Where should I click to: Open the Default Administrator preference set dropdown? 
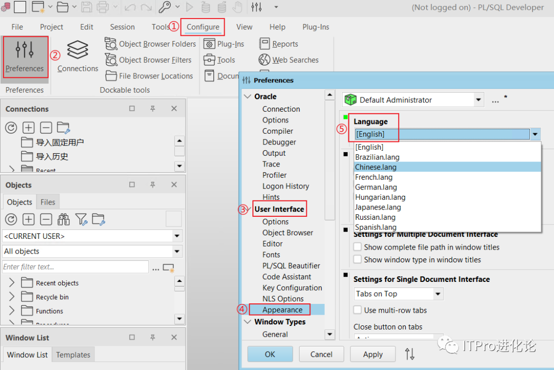click(479, 100)
